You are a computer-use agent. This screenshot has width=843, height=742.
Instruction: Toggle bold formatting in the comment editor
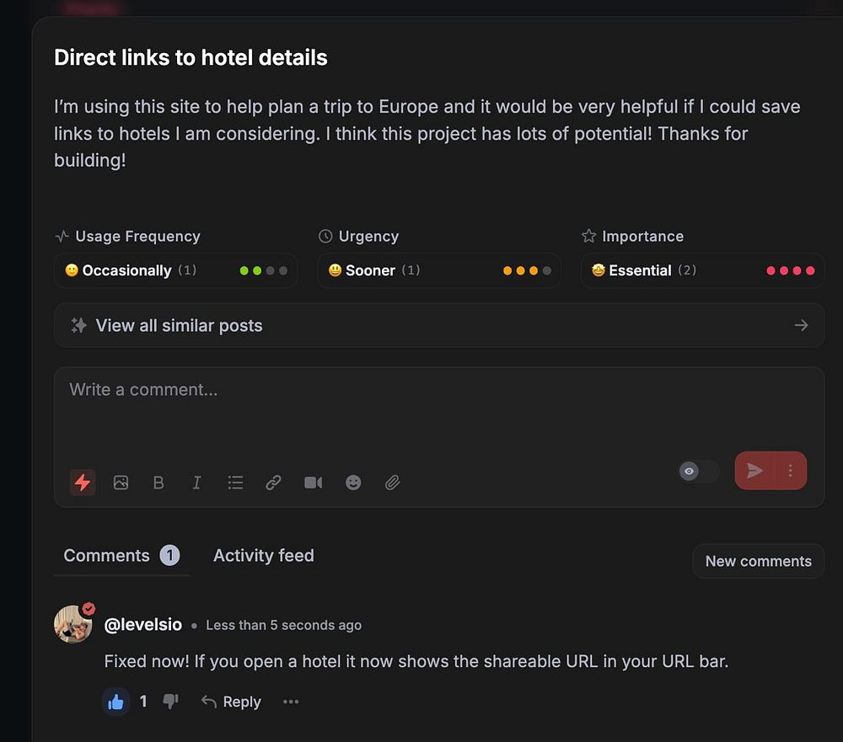tap(158, 483)
